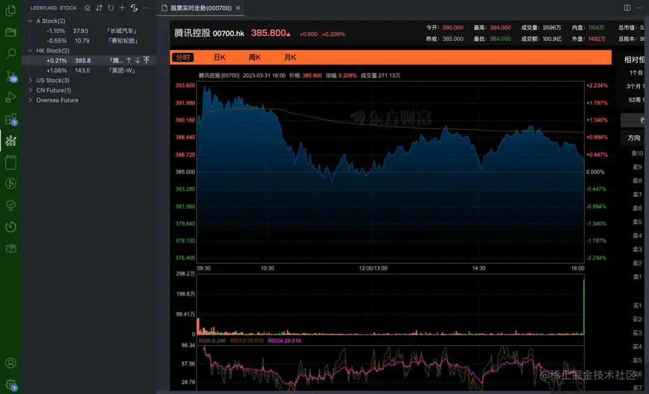Open the notebook icon view in activity bar
The image size is (649, 394).
click(11, 162)
